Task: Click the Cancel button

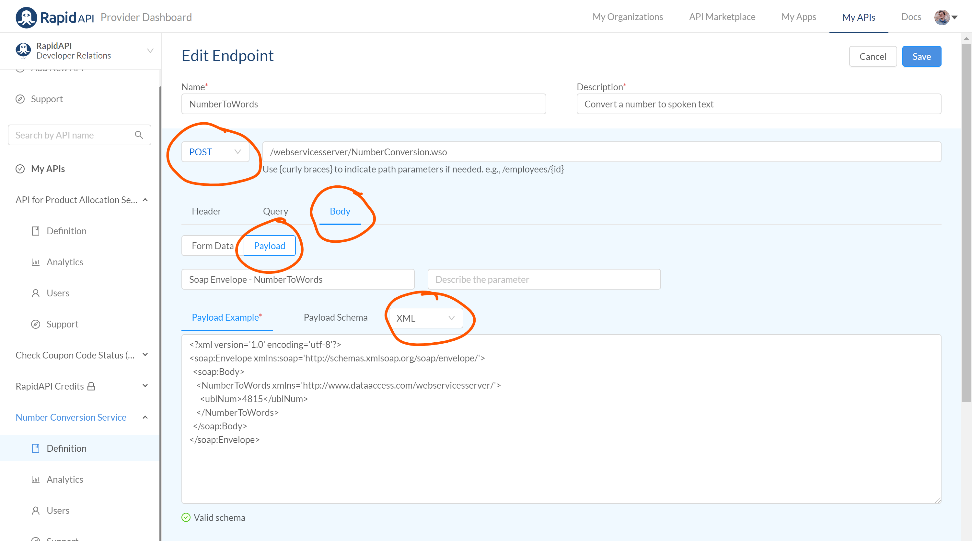Action: 873,57
